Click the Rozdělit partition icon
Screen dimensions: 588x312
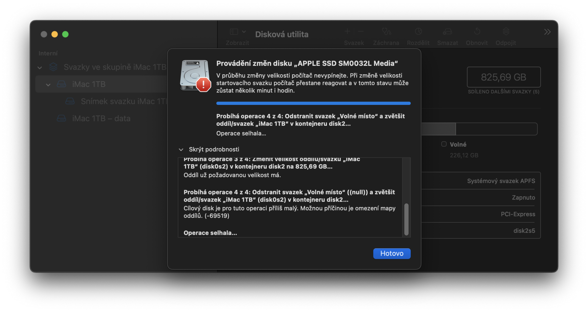coord(418,31)
